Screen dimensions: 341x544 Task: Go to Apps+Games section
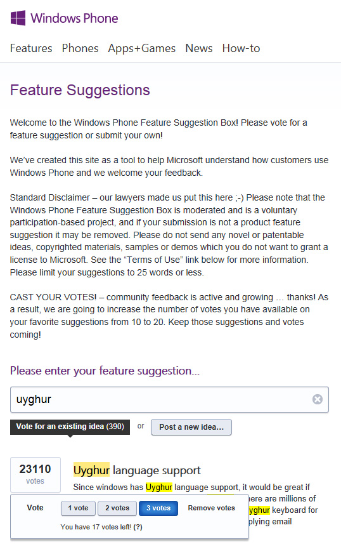[x=142, y=48]
